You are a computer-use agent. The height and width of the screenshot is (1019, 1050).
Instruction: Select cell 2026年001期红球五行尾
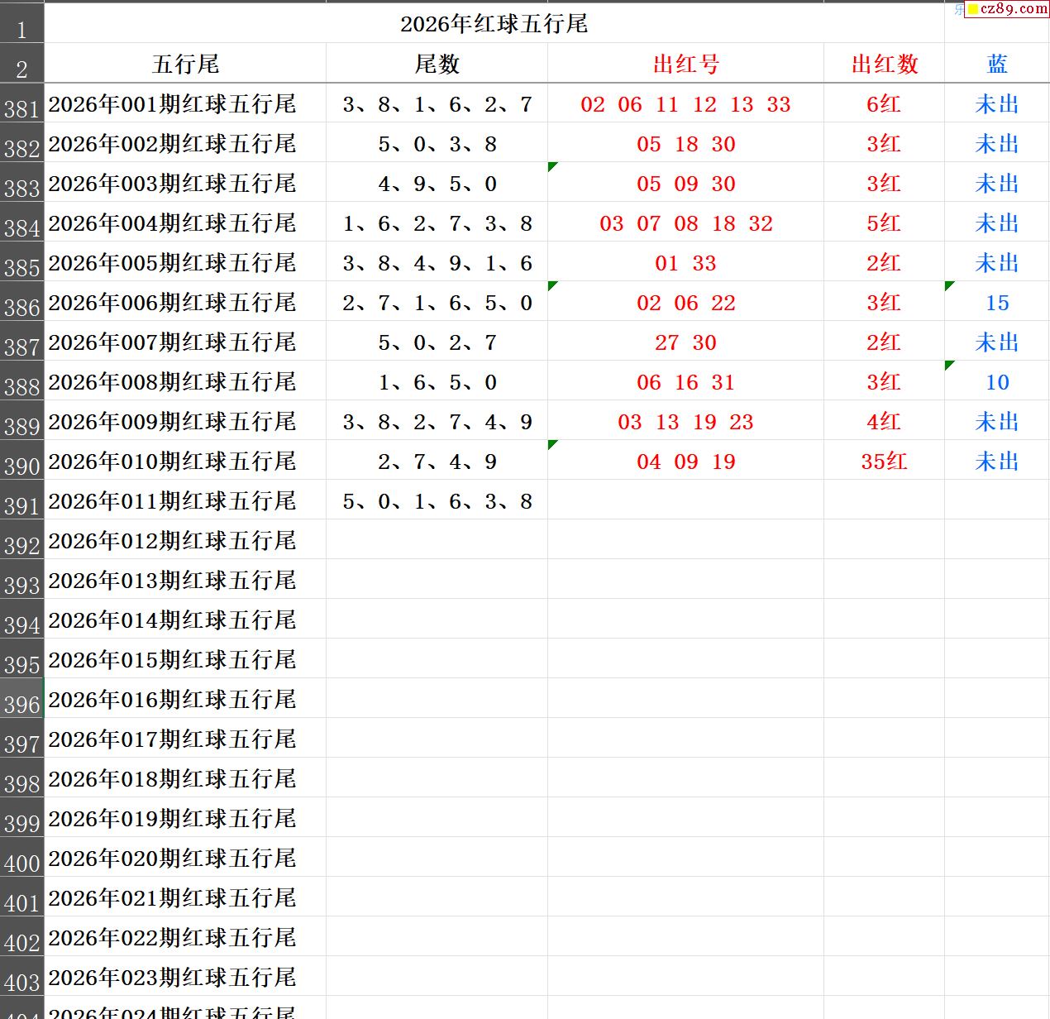point(172,104)
